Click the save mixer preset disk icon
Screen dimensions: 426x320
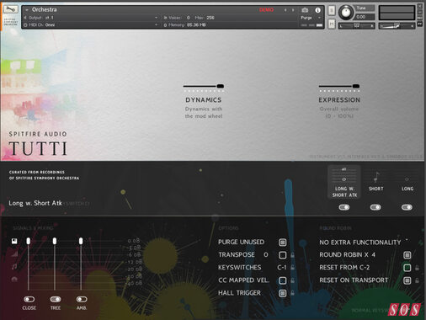pos(14,241)
